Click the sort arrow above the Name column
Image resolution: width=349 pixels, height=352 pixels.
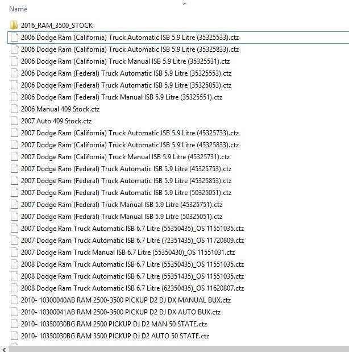coord(184,3)
